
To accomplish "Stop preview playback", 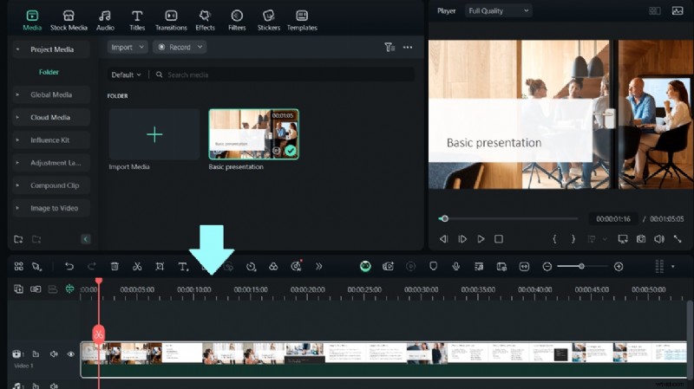I will click(x=499, y=239).
